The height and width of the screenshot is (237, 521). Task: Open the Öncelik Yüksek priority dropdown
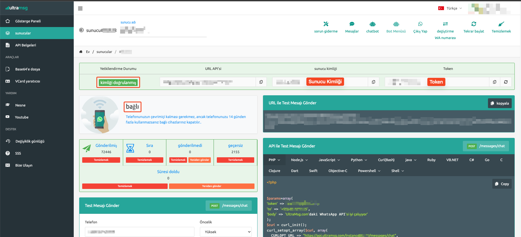point(226,232)
